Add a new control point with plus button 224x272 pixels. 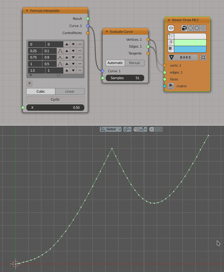[30, 83]
